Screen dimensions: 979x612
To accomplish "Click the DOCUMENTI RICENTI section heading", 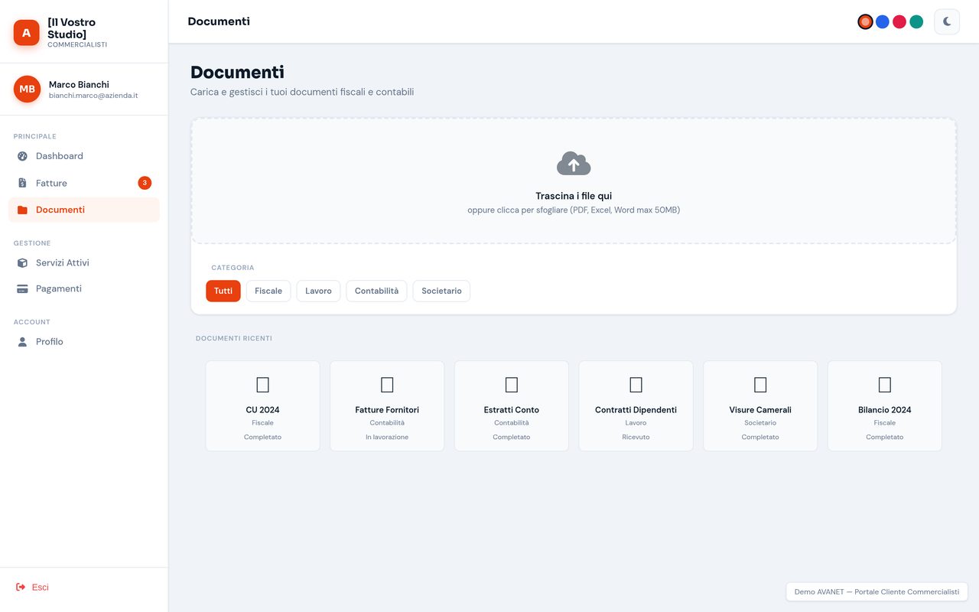I will (234, 338).
